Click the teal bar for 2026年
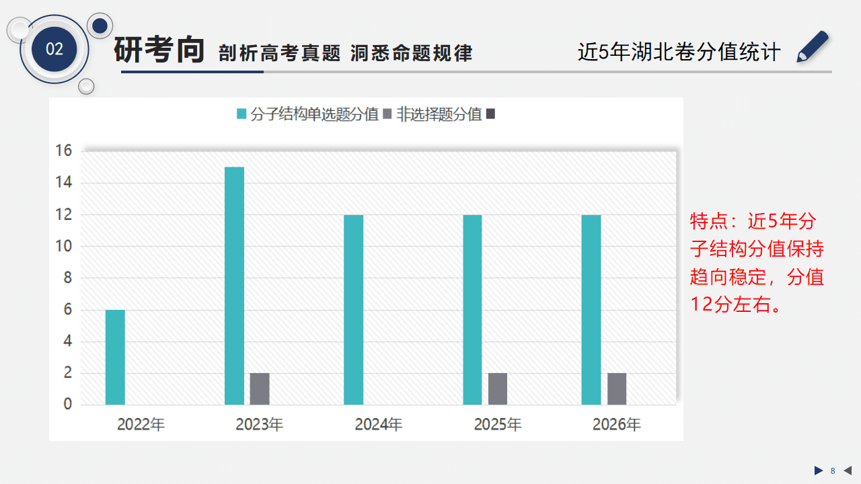Screen dimensions: 861x484 click(x=591, y=310)
